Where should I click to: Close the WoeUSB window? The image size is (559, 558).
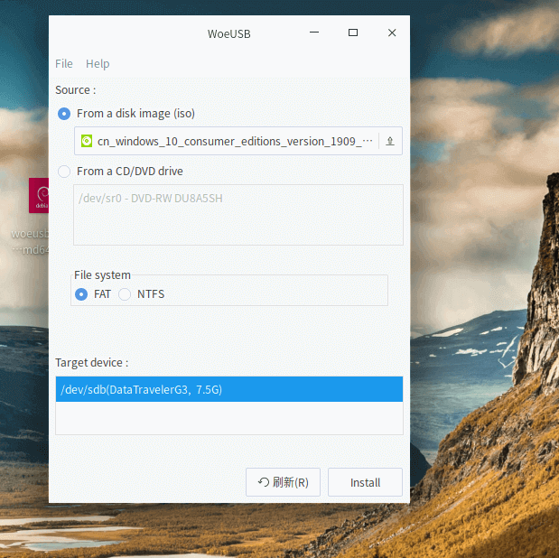[x=392, y=33]
